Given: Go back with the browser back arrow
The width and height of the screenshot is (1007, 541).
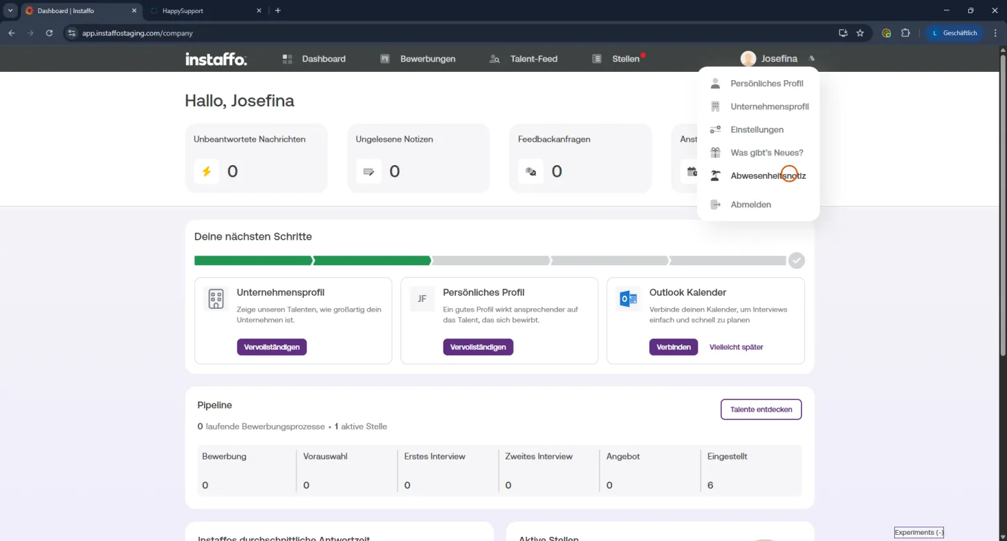Looking at the screenshot, I should 12,32.
